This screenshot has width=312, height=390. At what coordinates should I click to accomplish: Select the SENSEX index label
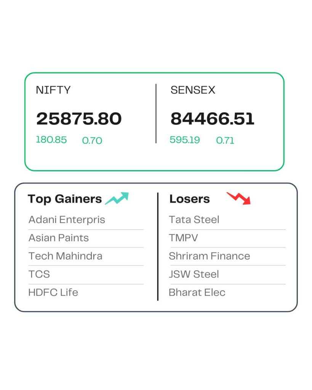point(193,90)
